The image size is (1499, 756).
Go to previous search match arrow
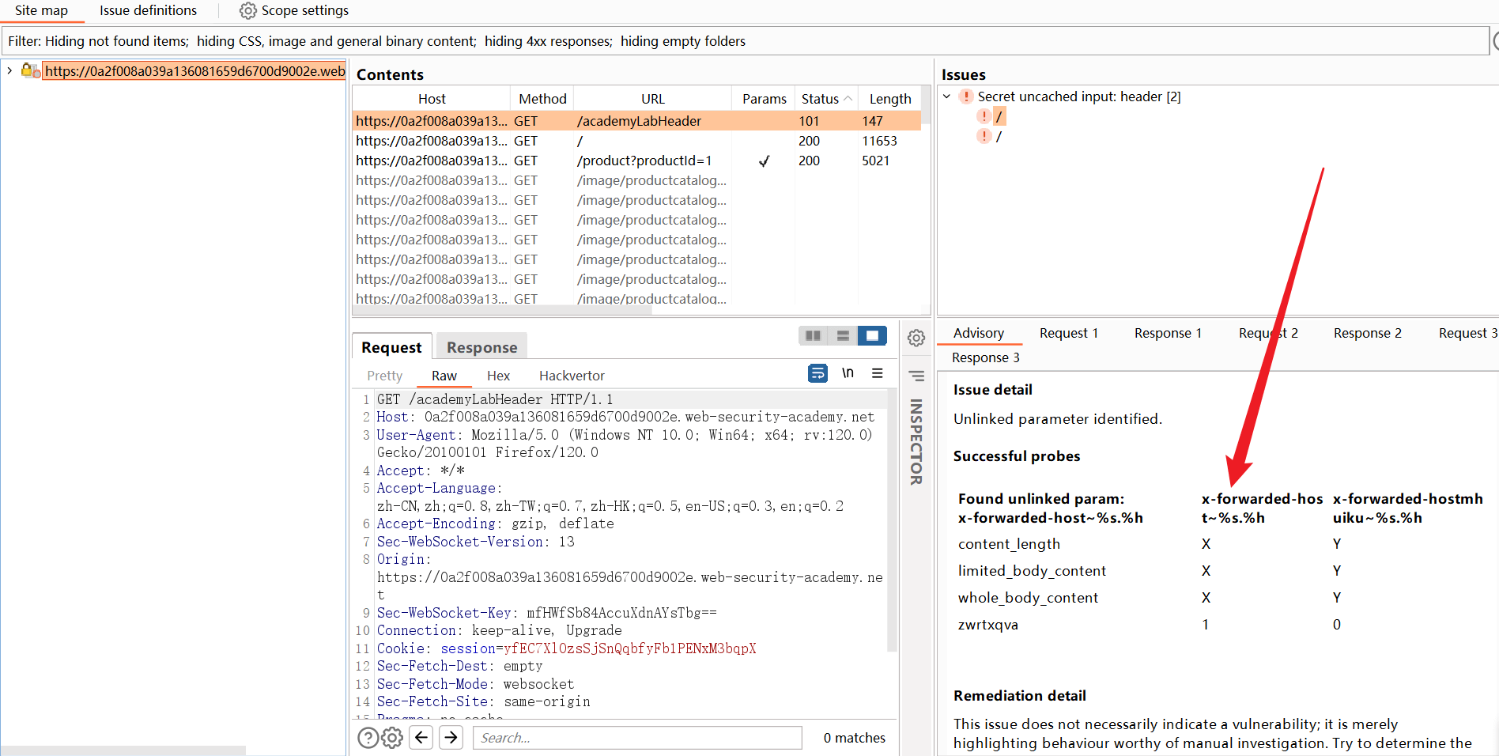pos(421,738)
